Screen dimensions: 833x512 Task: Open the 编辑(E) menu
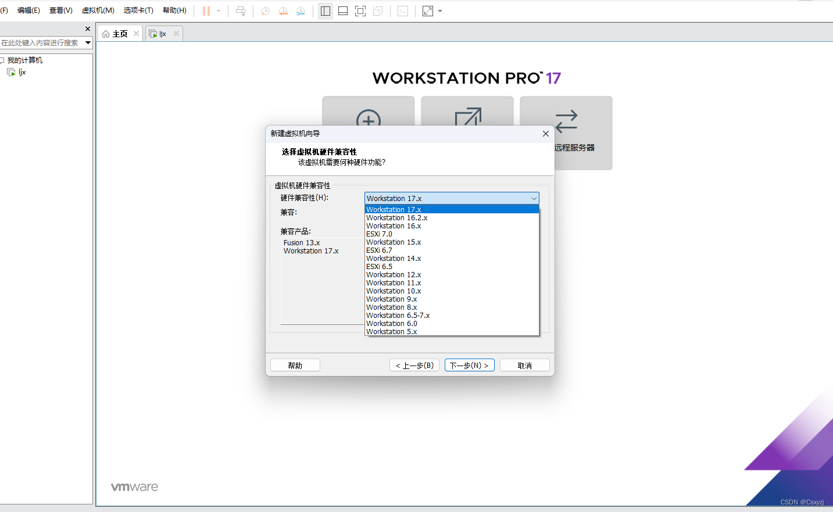pos(28,10)
